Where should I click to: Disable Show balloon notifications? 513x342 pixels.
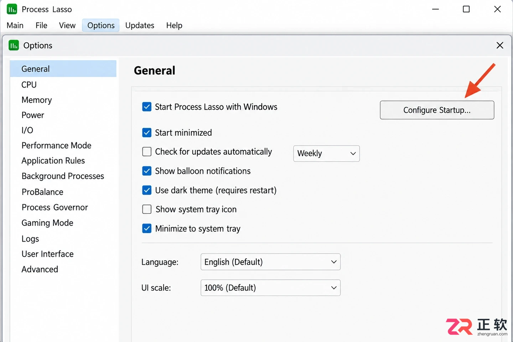point(147,171)
